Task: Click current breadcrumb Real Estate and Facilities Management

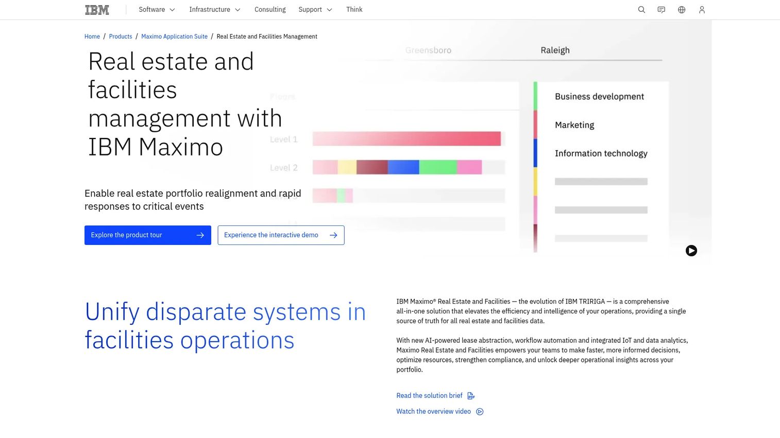Action: coord(267,37)
